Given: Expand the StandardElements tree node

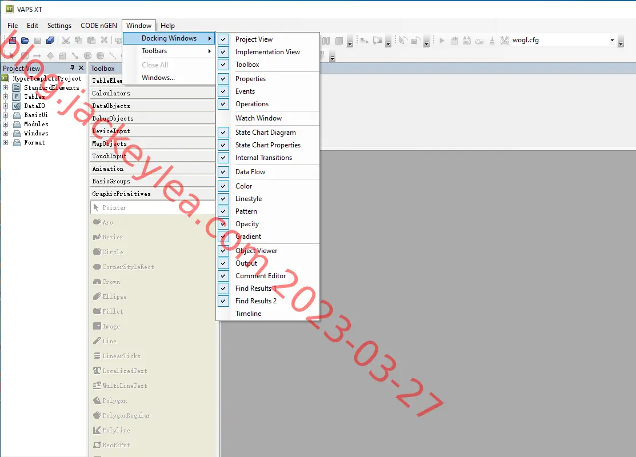Looking at the screenshot, I should (5, 87).
